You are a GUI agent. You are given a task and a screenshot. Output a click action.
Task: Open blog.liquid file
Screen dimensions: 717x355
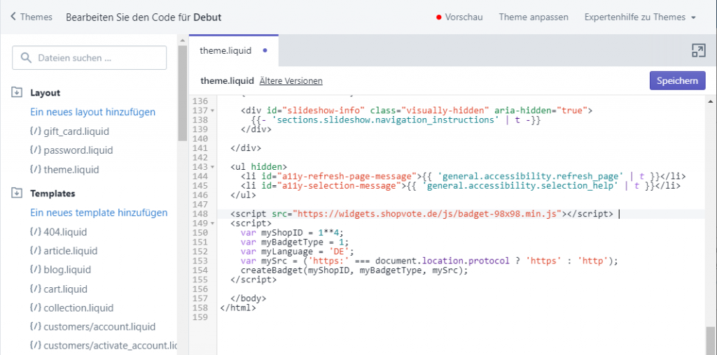pos(67,270)
